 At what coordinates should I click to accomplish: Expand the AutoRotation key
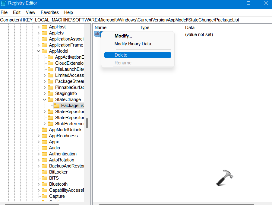(x=39, y=160)
